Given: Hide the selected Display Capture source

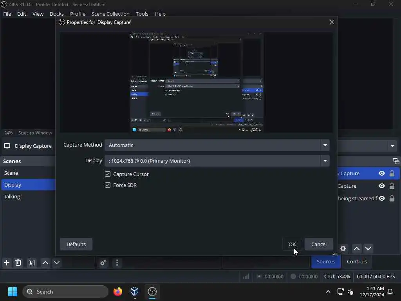Looking at the screenshot, I should 382,173.
